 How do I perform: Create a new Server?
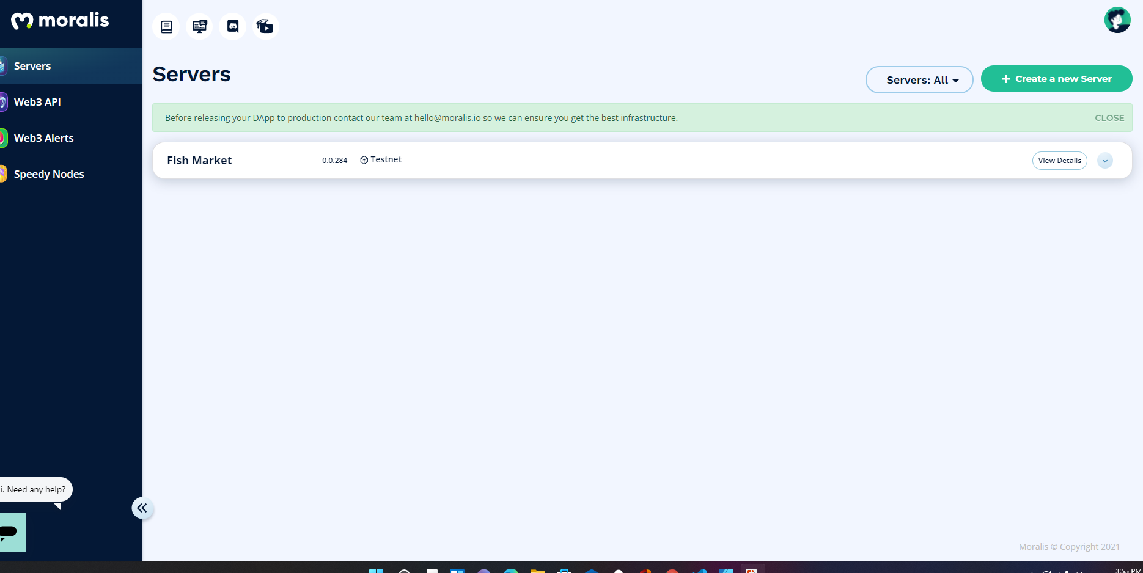tap(1056, 79)
